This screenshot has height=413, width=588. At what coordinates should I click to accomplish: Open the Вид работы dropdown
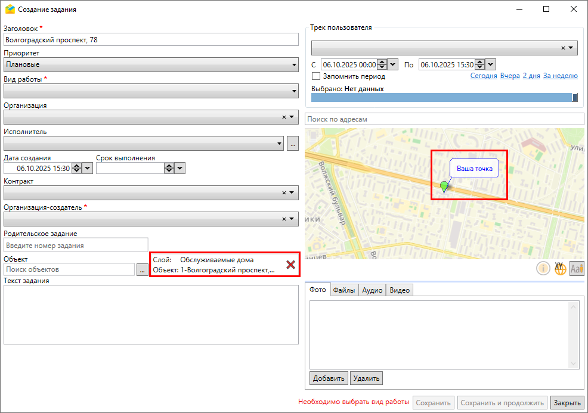click(294, 91)
